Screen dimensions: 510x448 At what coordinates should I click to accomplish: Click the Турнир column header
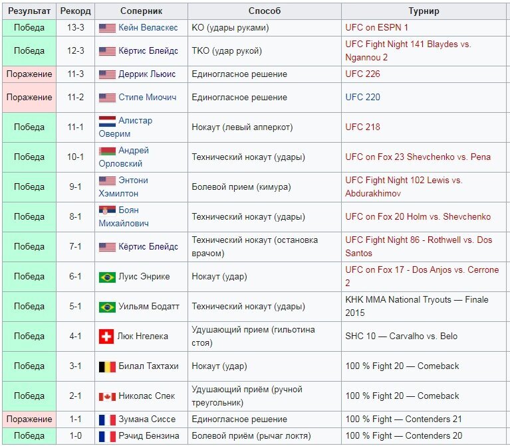click(x=424, y=11)
